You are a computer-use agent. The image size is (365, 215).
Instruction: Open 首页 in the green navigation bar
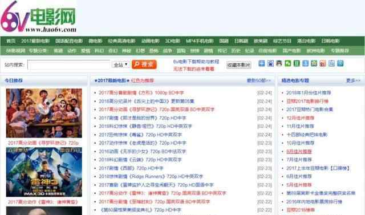tap(11, 41)
